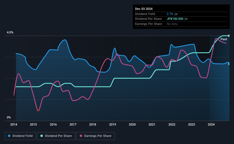Click the tooltip's Earnings Per Share label
This screenshot has width=234, height=144.
point(148,24)
